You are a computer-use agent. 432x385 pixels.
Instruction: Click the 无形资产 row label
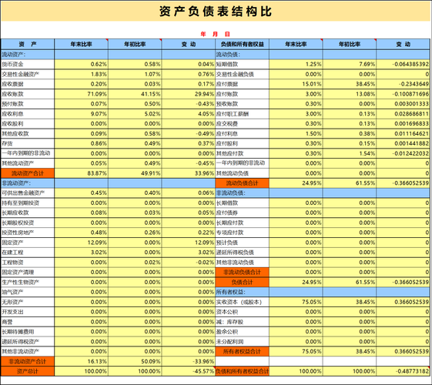click(28, 302)
